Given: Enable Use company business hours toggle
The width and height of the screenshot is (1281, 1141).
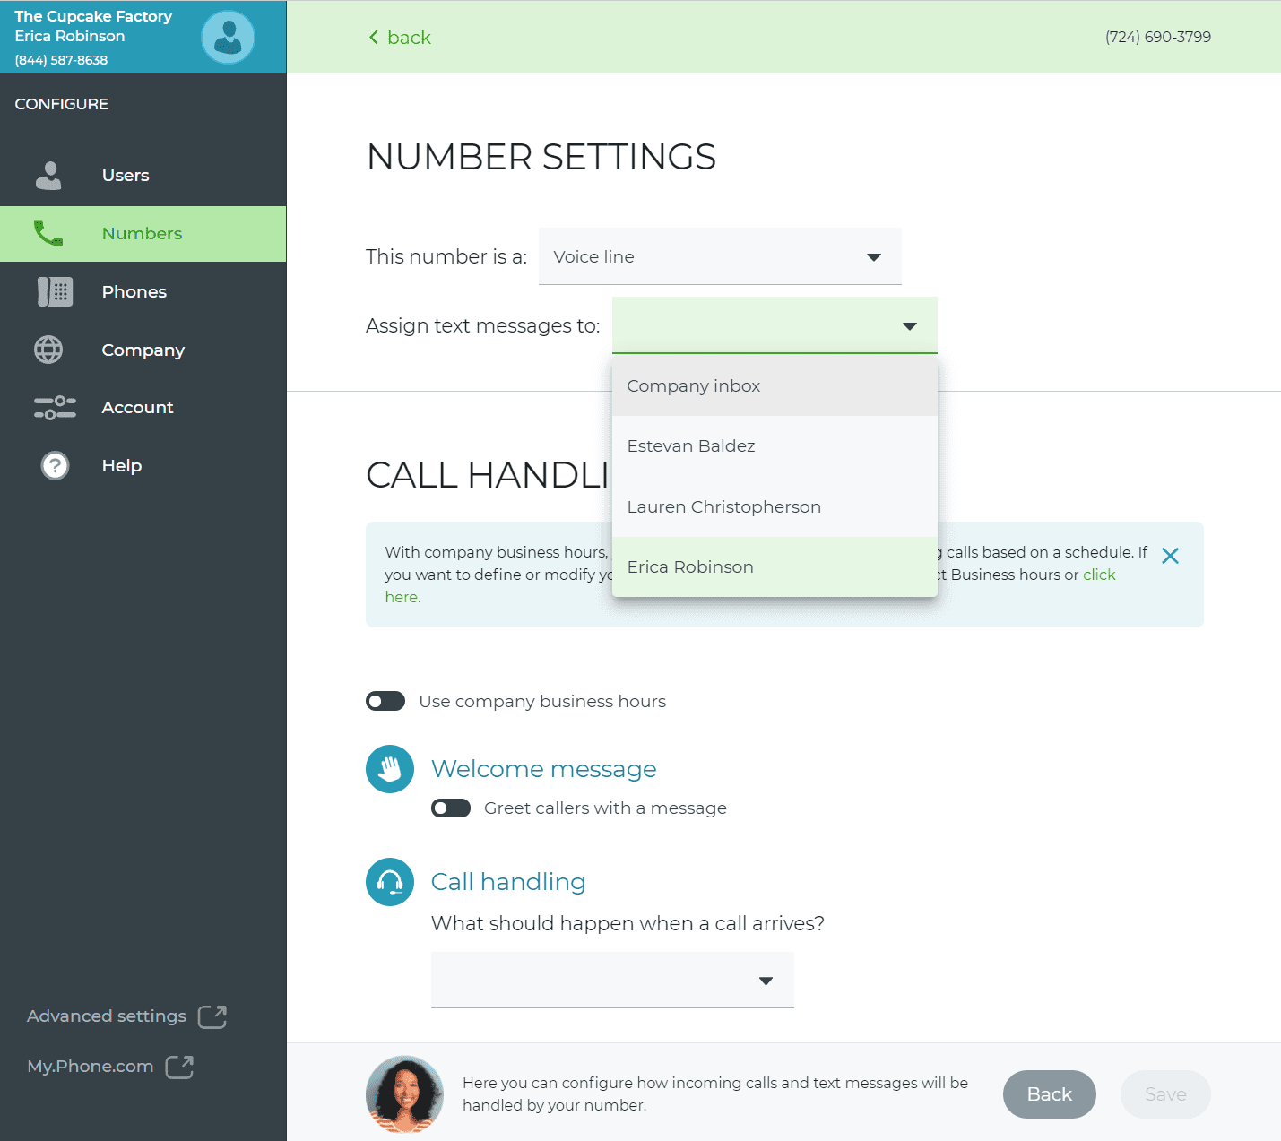Looking at the screenshot, I should 385,701.
